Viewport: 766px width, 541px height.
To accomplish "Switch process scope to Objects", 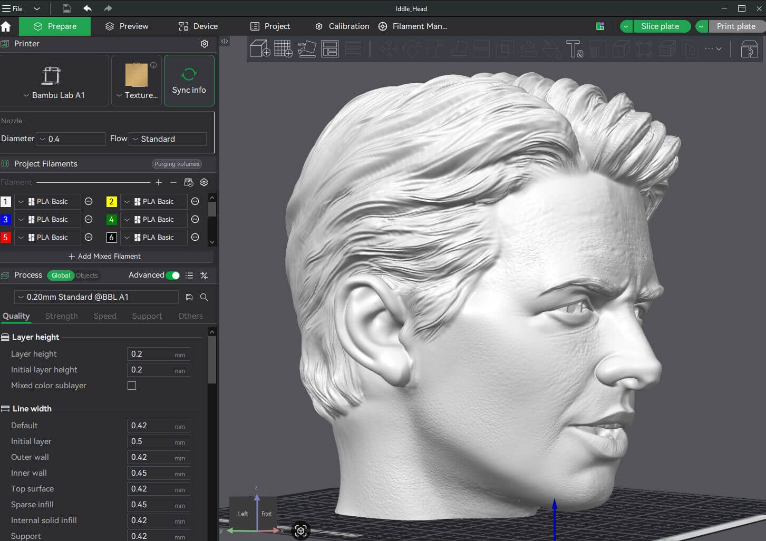I will click(87, 276).
